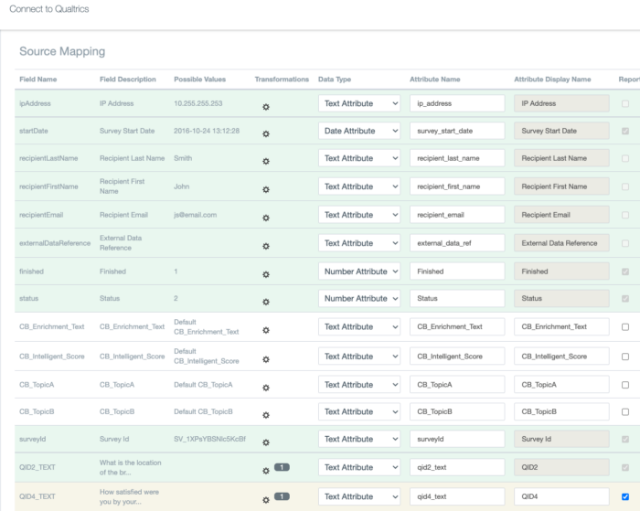Edit CB_TopicB display name field
The image size is (640, 511).
pyautogui.click(x=561, y=412)
